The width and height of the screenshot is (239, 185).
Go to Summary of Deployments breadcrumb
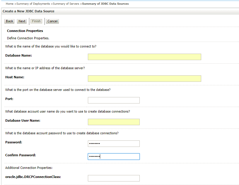(33, 4)
